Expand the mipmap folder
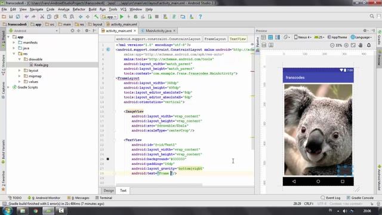The image size is (382, 215). click(20, 76)
